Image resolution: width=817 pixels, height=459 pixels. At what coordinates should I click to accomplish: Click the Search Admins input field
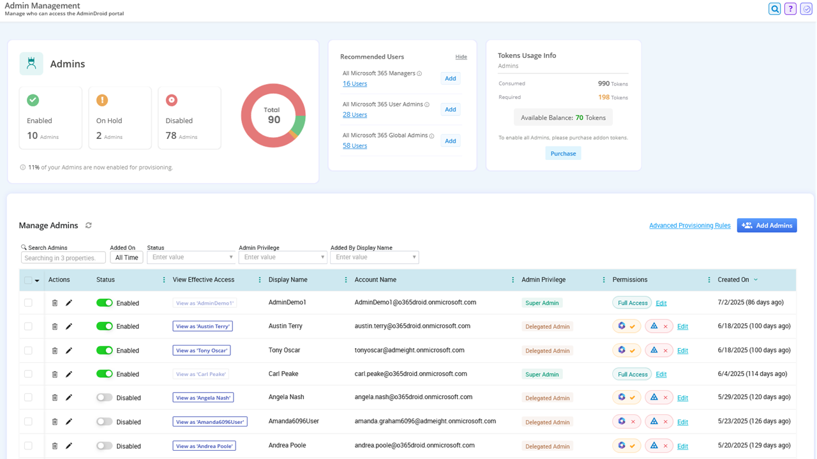point(63,258)
